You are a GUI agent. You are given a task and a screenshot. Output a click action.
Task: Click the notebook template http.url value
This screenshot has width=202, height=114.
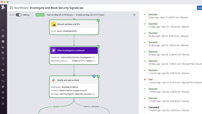tap(84, 61)
